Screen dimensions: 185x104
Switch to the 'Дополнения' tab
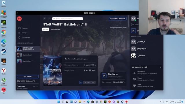pos(56,29)
